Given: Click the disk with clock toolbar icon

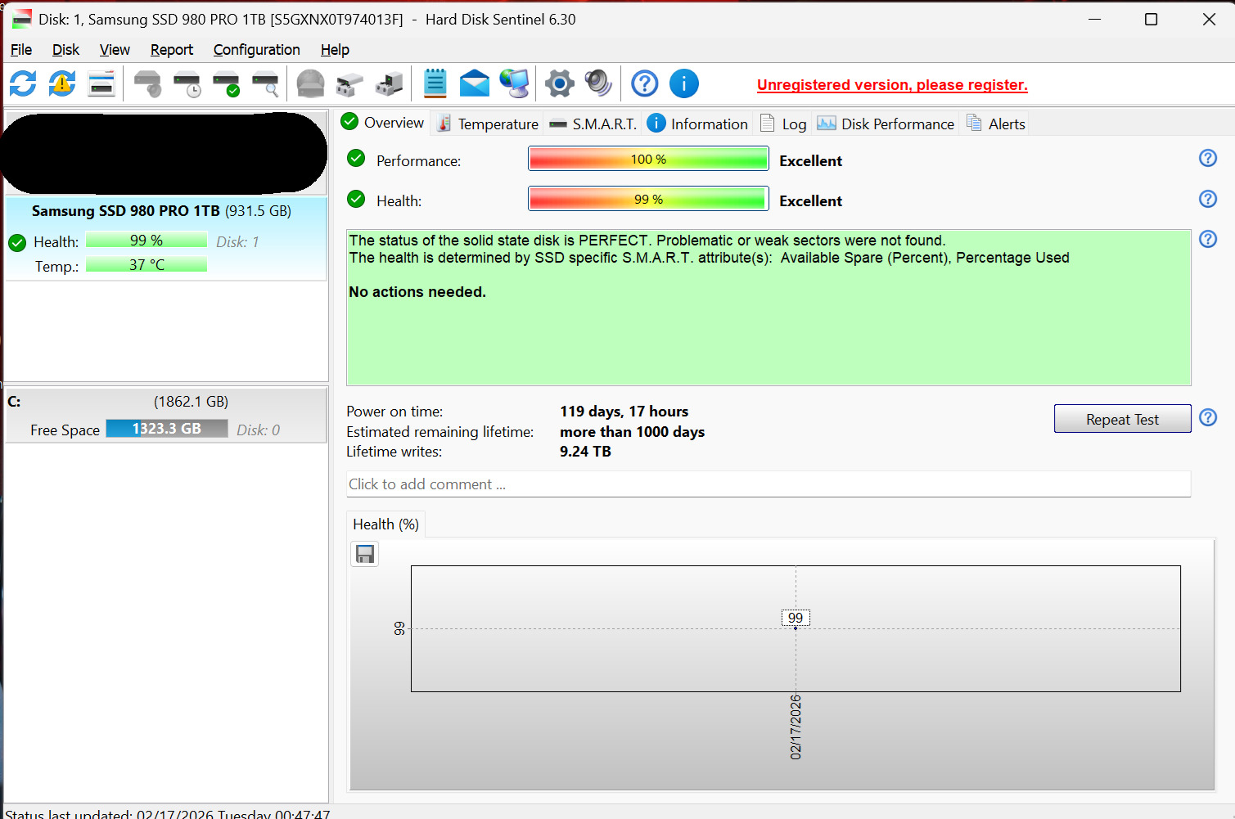Looking at the screenshot, I should pyautogui.click(x=187, y=83).
